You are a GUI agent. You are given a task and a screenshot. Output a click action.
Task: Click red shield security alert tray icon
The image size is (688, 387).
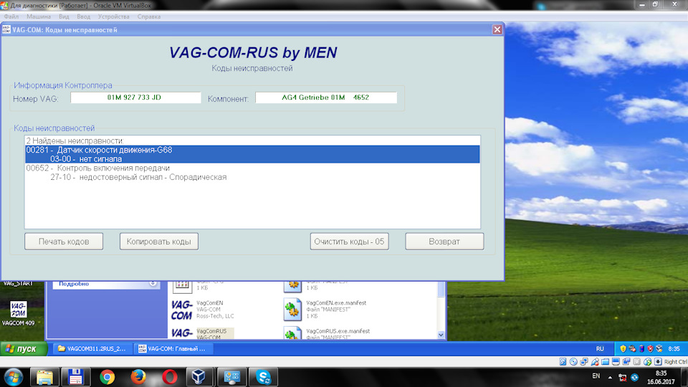[650, 349]
